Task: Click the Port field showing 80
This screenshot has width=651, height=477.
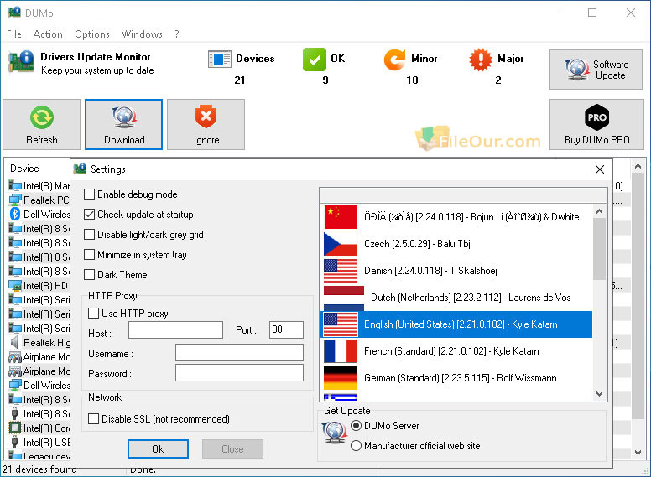Action: (x=286, y=330)
